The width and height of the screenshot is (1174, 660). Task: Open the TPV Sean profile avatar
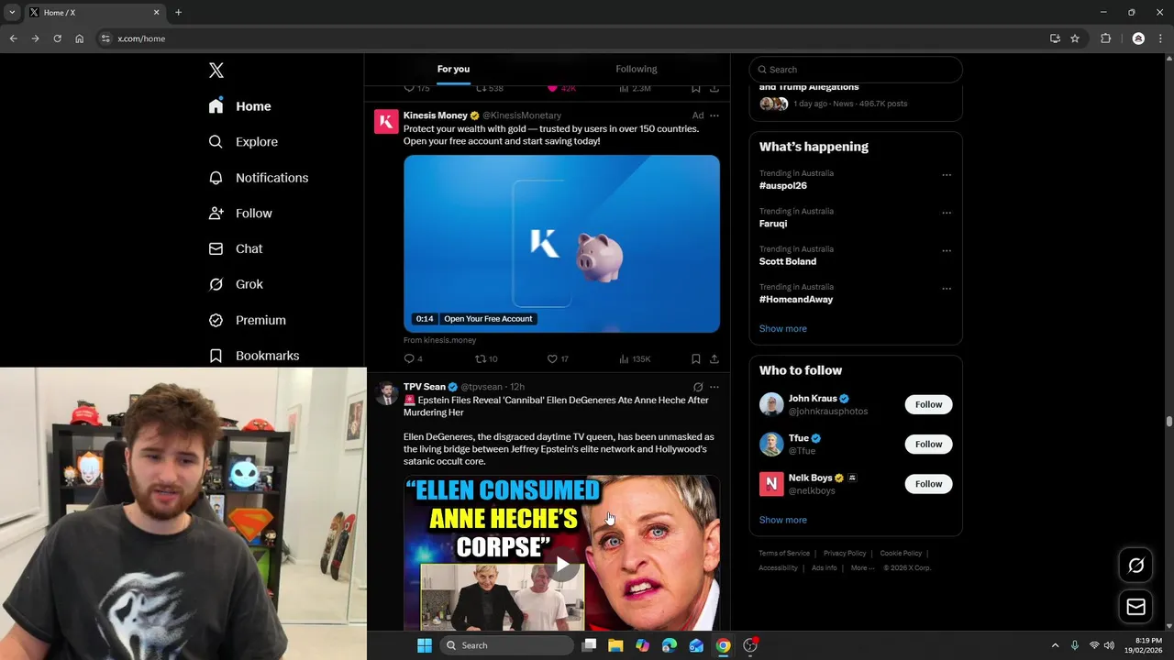386,393
